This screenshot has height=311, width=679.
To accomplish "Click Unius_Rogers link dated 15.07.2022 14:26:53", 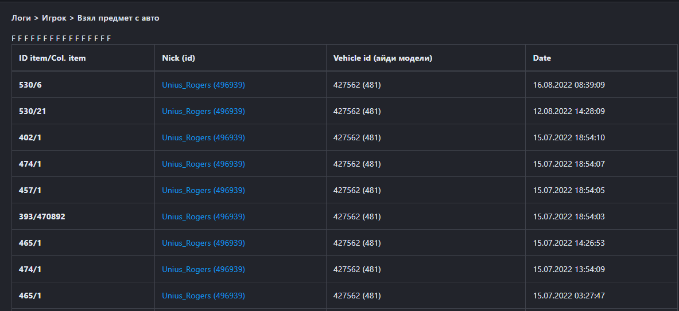I will [203, 243].
